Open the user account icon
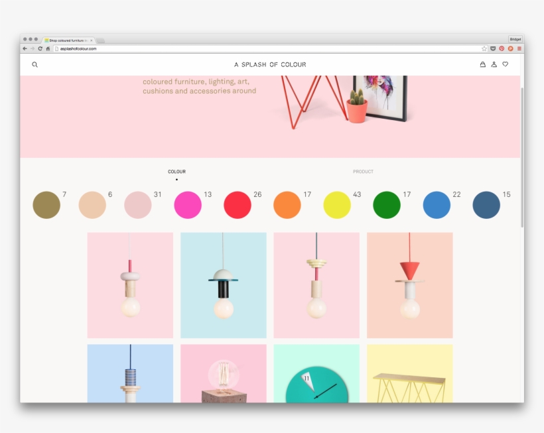The image size is (544, 433). coord(494,64)
